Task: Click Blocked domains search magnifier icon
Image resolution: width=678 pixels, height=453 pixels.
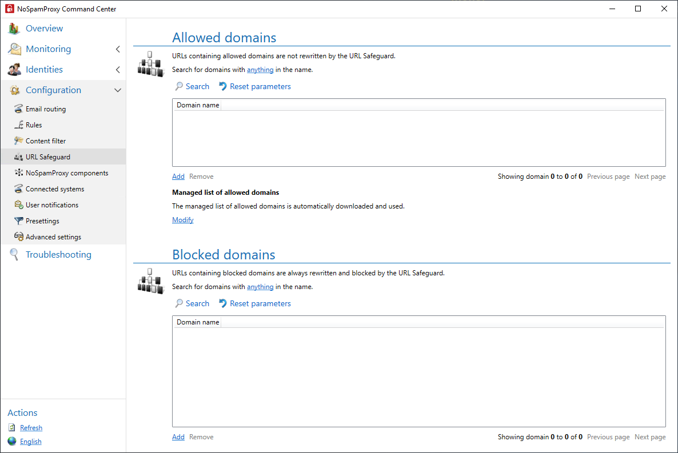Action: pyautogui.click(x=179, y=303)
